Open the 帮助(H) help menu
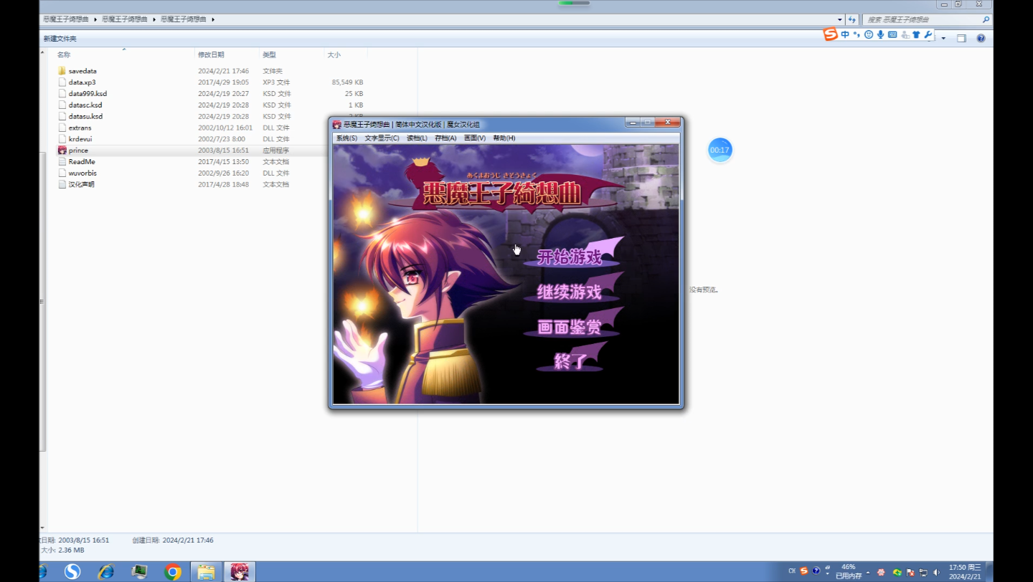This screenshot has height=582, width=1033. pos(504,138)
